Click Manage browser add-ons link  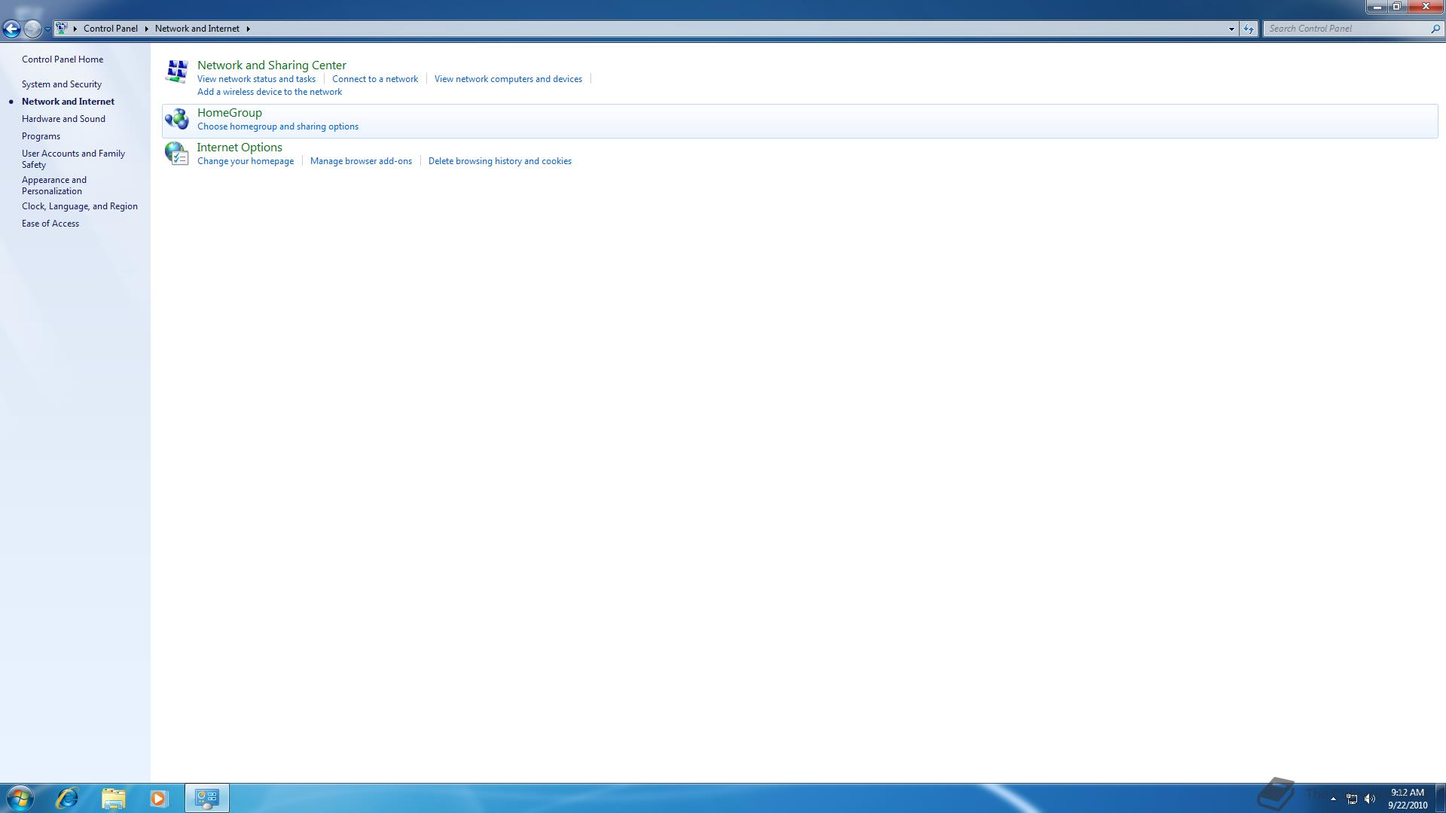[361, 161]
